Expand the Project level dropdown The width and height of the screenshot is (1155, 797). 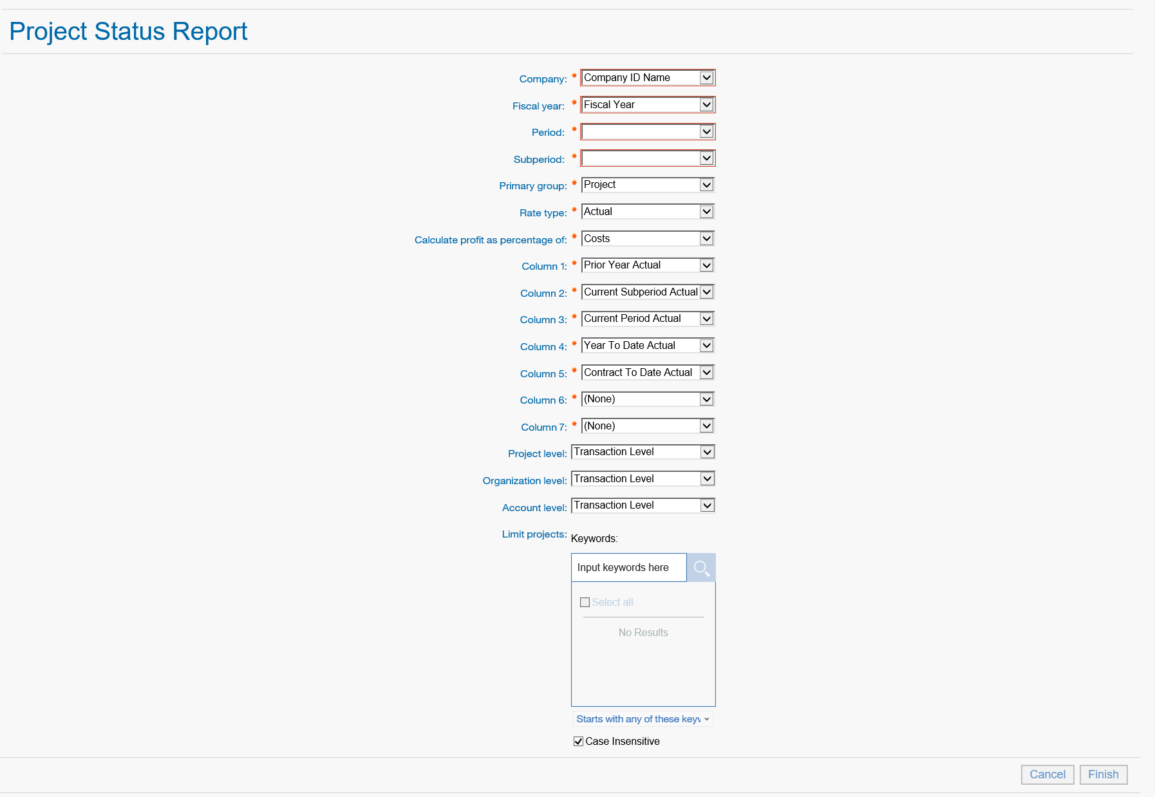643,453
